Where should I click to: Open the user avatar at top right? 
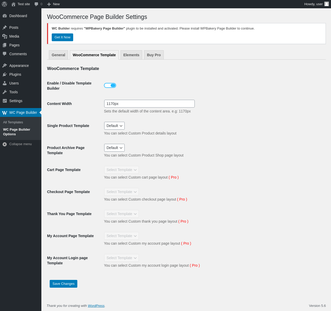(x=327, y=4)
